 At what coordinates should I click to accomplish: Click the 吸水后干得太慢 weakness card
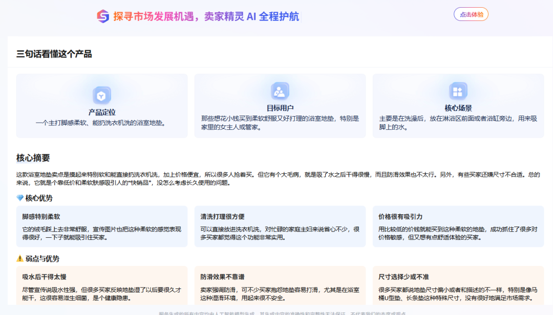coord(101,286)
